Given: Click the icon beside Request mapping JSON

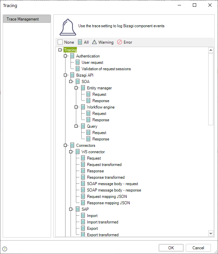Looking at the screenshot, I should (x=83, y=197).
